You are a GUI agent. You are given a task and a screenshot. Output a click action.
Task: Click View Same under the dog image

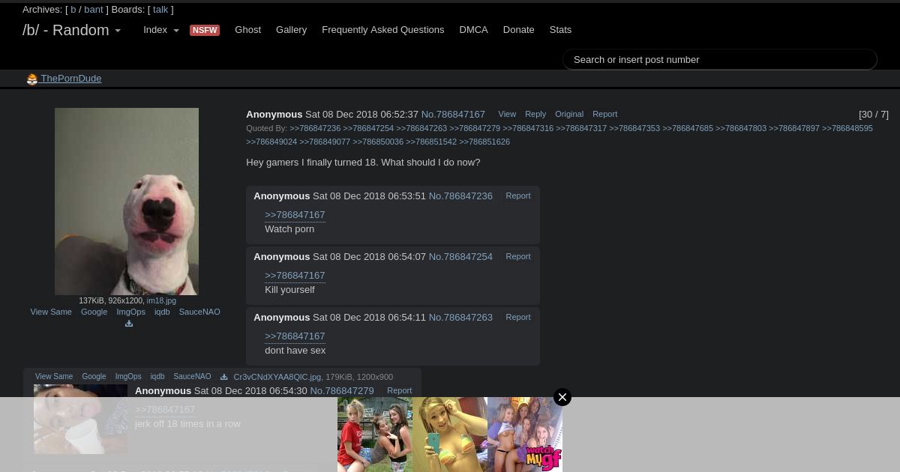coord(51,312)
